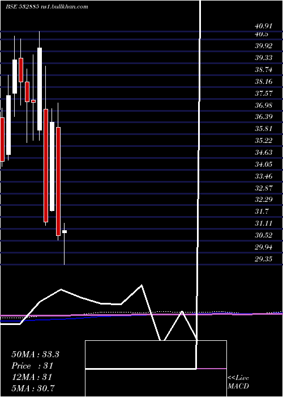Image resolution: width=283 pixels, height=397 pixels.
Task: Select the tallest white candlestick topping near 40
Action: pos(40,89)
